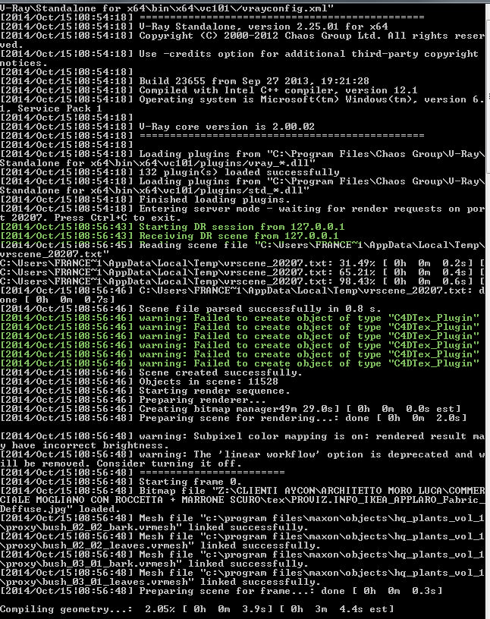Click the 'Objects in scene: 11528' line
This screenshot has width=490, height=619.
point(140,382)
